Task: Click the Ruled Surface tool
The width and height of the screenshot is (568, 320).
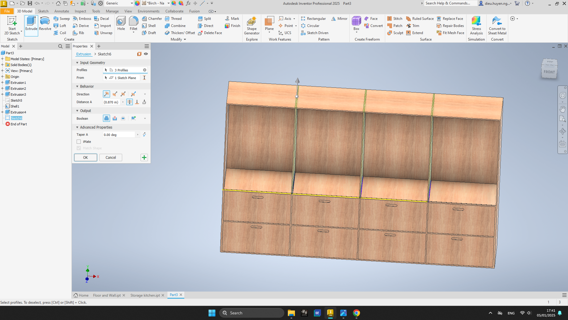Action: click(x=420, y=18)
